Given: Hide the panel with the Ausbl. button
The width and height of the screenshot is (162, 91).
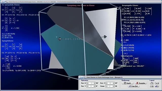Looking at the screenshot, I should click(128, 83).
